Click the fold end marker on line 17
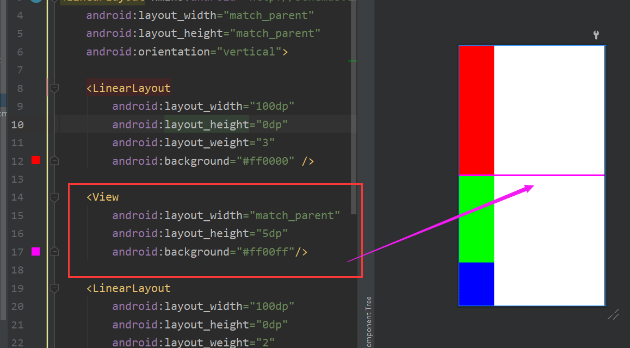 coord(54,252)
